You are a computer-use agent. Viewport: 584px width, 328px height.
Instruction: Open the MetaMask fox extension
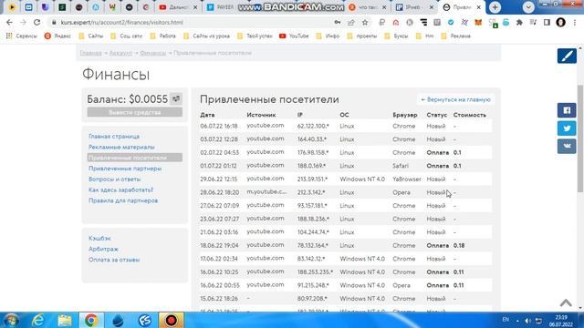pos(478,22)
